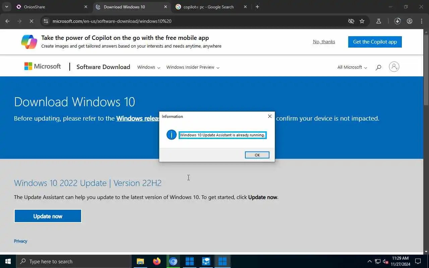
Task: Open File Explorer from the taskbar
Action: (x=140, y=261)
